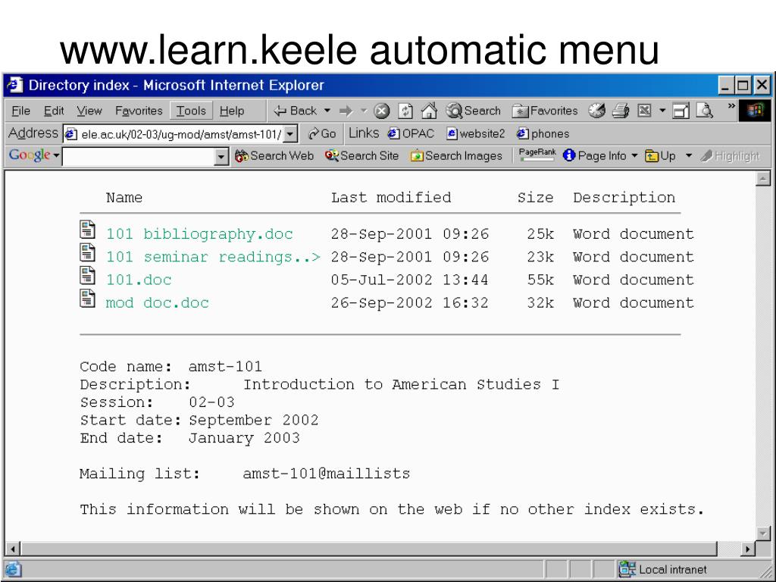This screenshot has width=776, height=582.
Task: Click the Name column header
Action: (124, 198)
